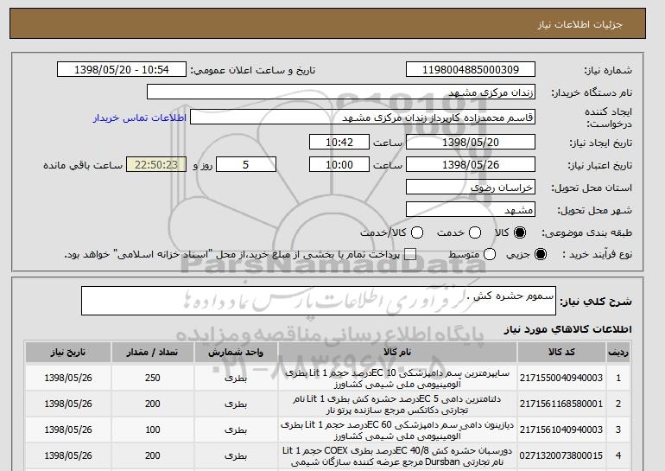Click the province field خراسان رضوی

pyautogui.click(x=471, y=188)
